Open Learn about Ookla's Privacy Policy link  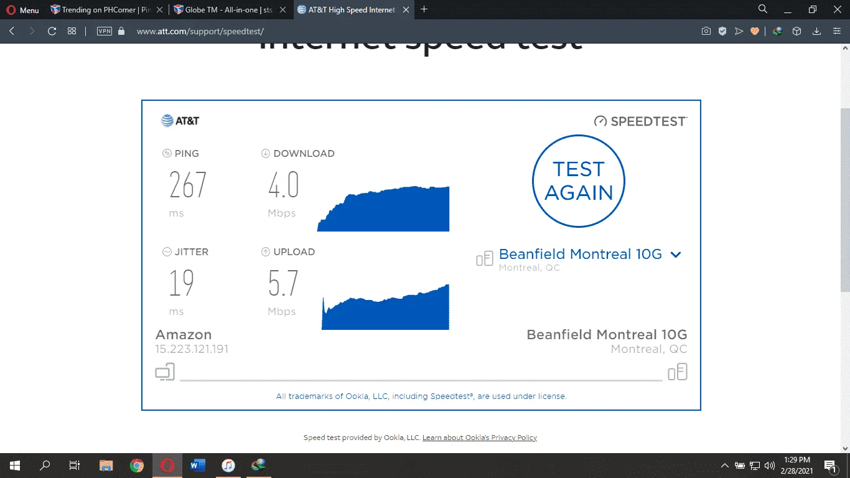pyautogui.click(x=480, y=438)
